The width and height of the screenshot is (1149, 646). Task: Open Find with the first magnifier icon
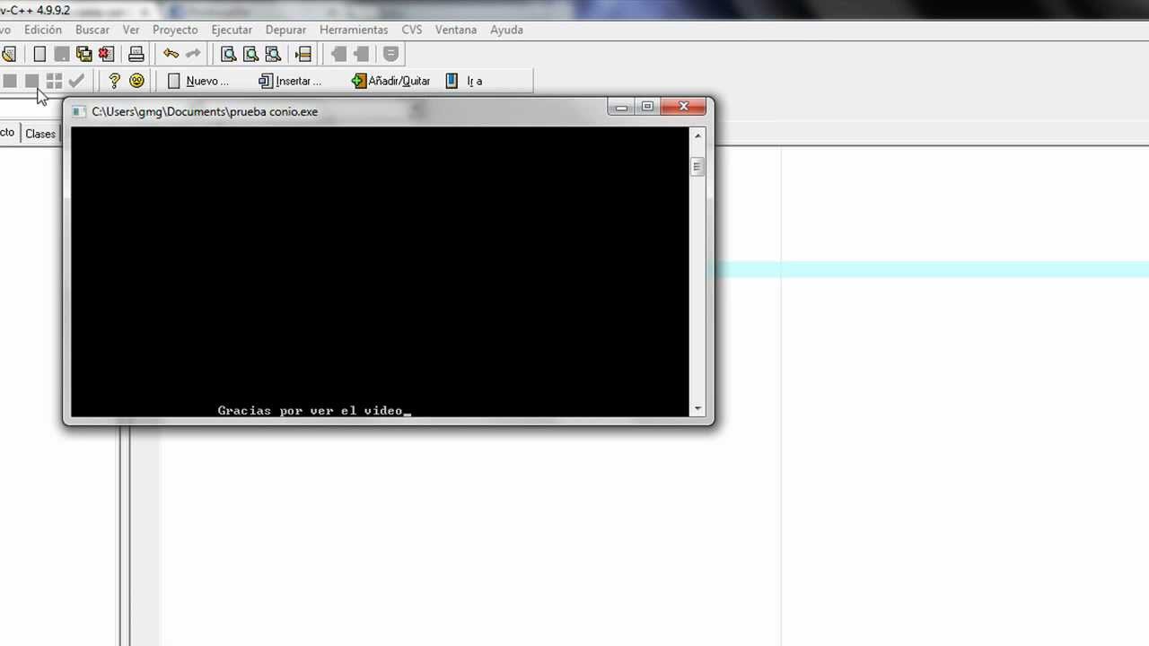click(x=229, y=54)
